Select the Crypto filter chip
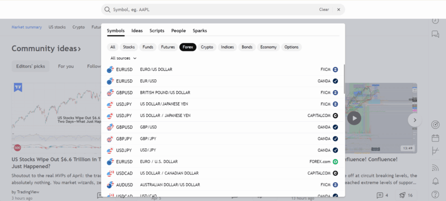 coord(207,47)
